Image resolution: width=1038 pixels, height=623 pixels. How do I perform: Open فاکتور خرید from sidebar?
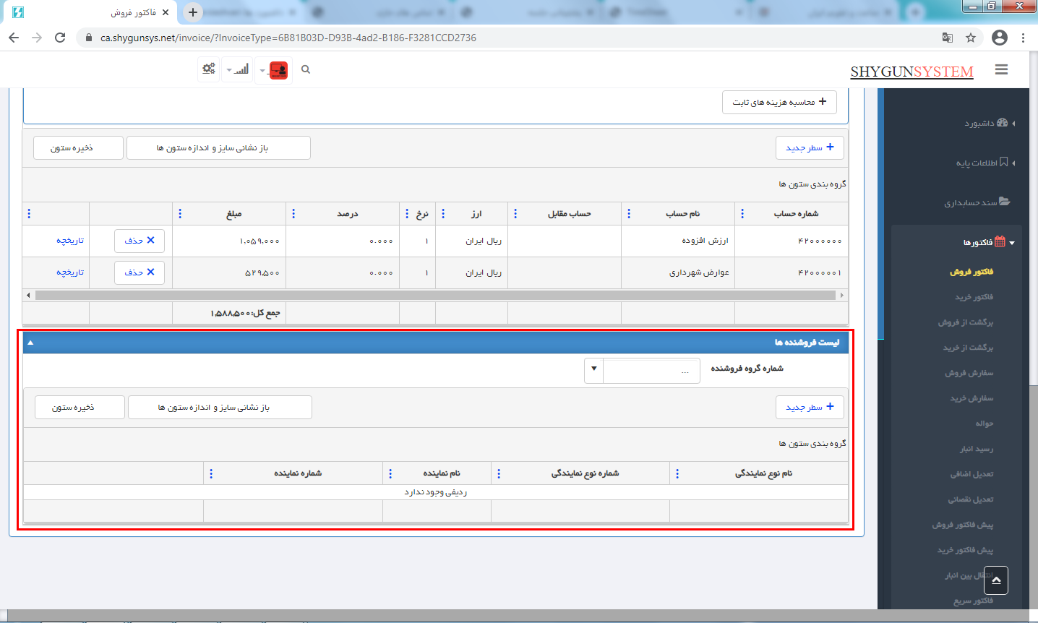[974, 297]
